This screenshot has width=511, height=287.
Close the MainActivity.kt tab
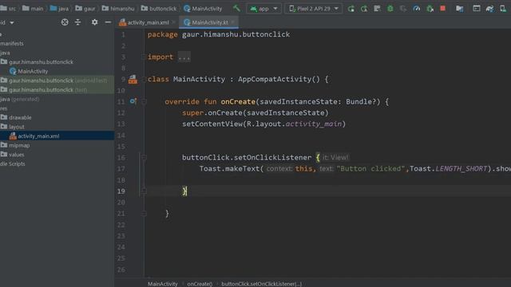(x=232, y=22)
